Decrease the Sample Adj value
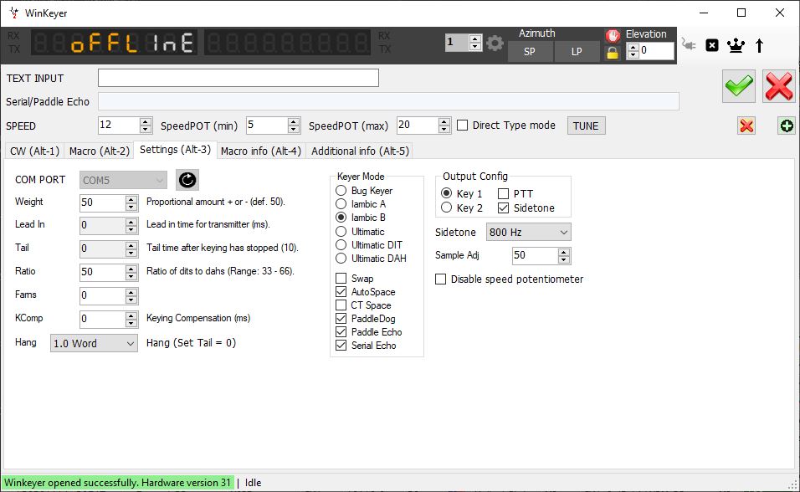The width and height of the screenshot is (800, 492). [564, 259]
